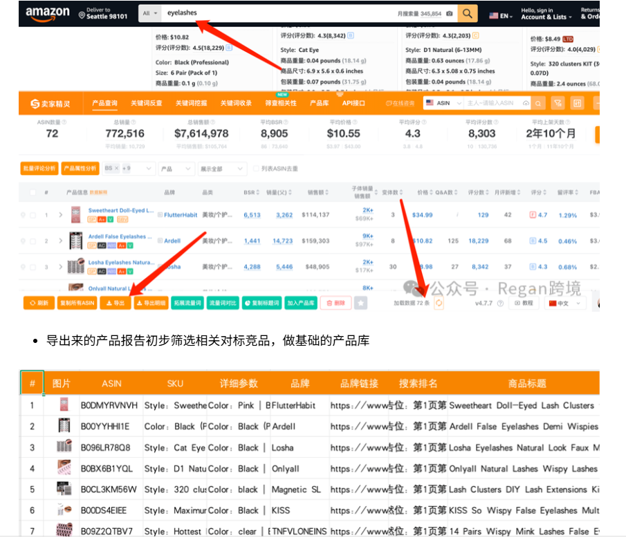This screenshot has width=626, height=540.
Task: Select the checkbox for Losha Eyelashes row
Action: point(33,267)
